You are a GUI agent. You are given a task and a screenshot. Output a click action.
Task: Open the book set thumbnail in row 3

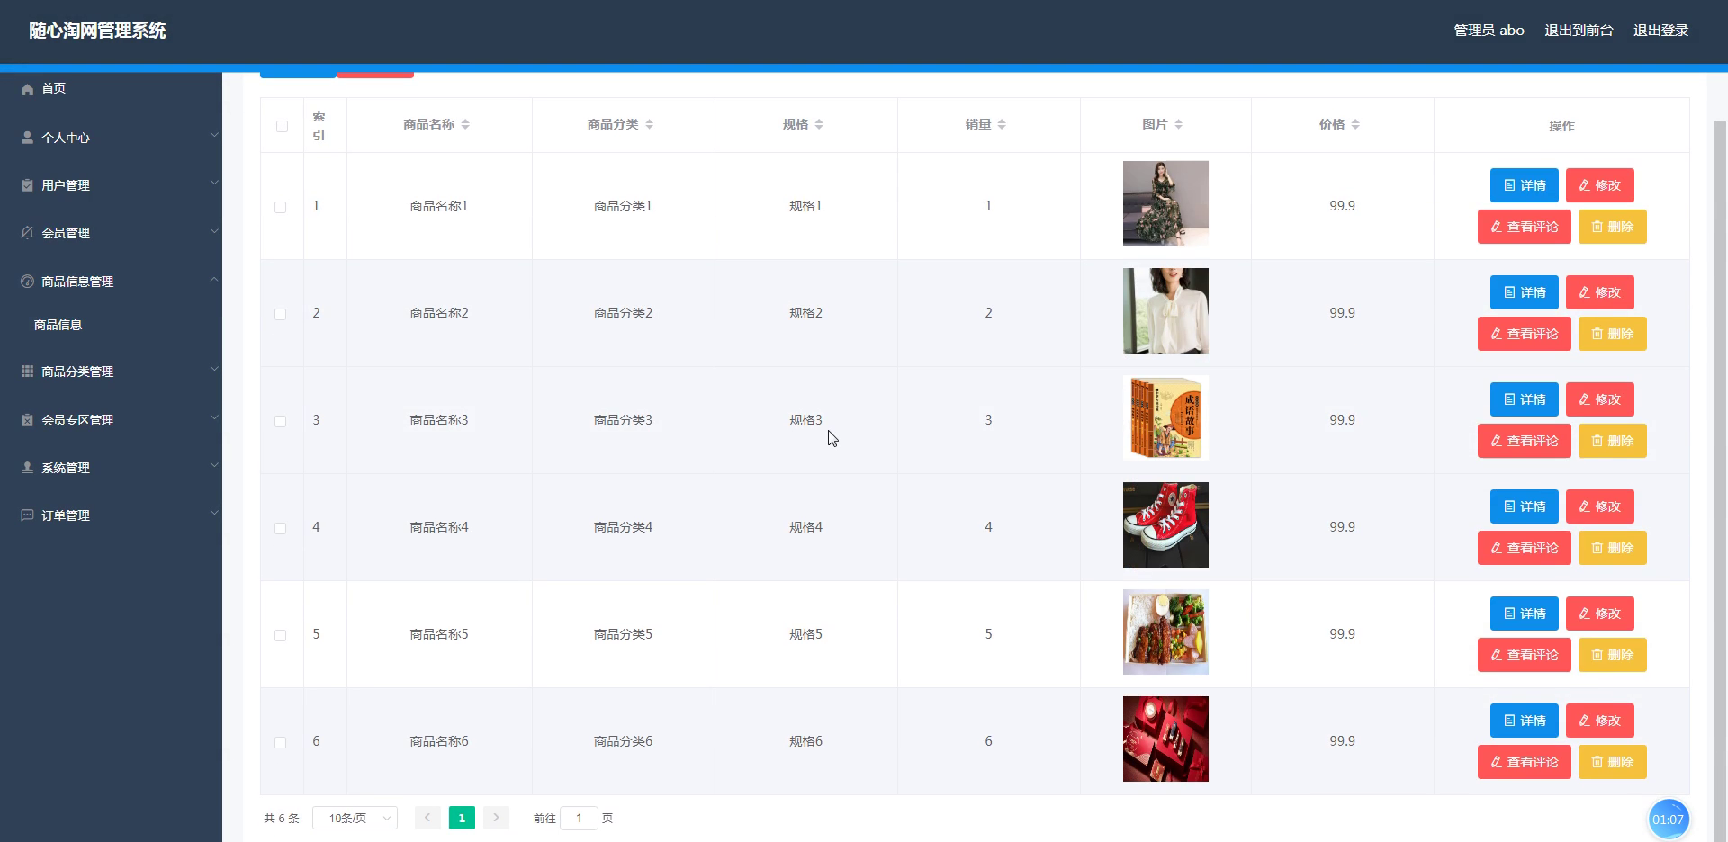(x=1165, y=417)
